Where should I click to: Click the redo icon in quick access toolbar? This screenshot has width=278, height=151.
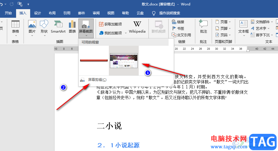pos(12,4)
